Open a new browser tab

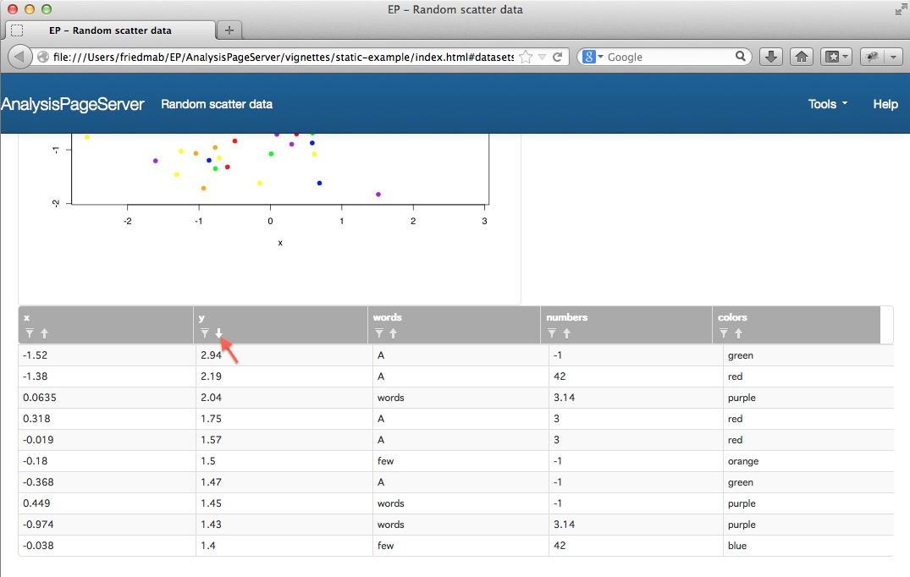[x=229, y=30]
